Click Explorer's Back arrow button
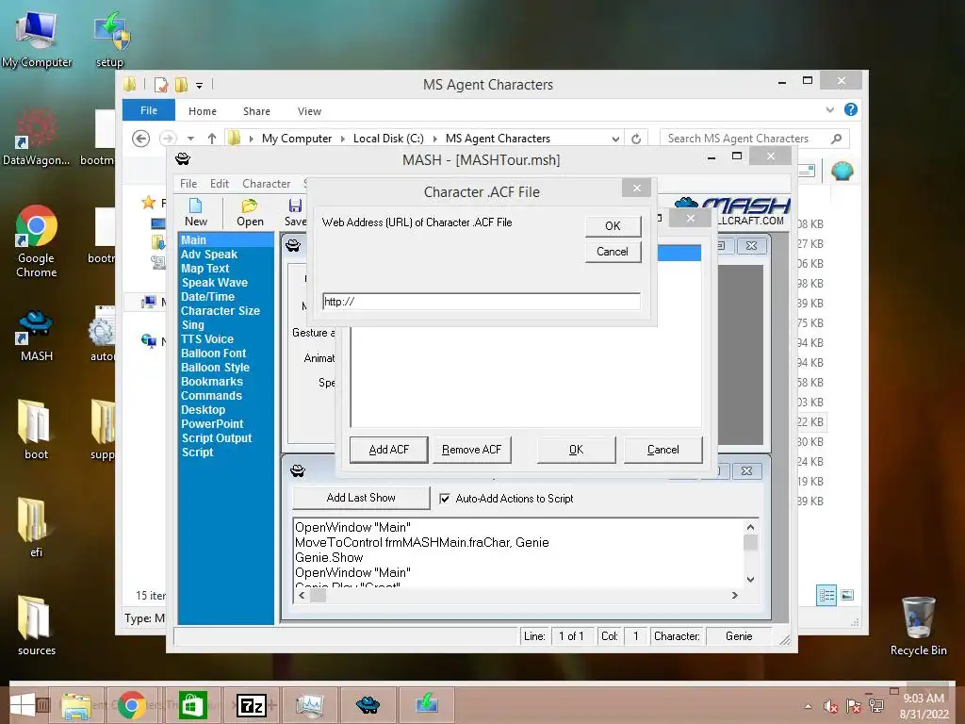This screenshot has width=965, height=724. pyautogui.click(x=141, y=139)
